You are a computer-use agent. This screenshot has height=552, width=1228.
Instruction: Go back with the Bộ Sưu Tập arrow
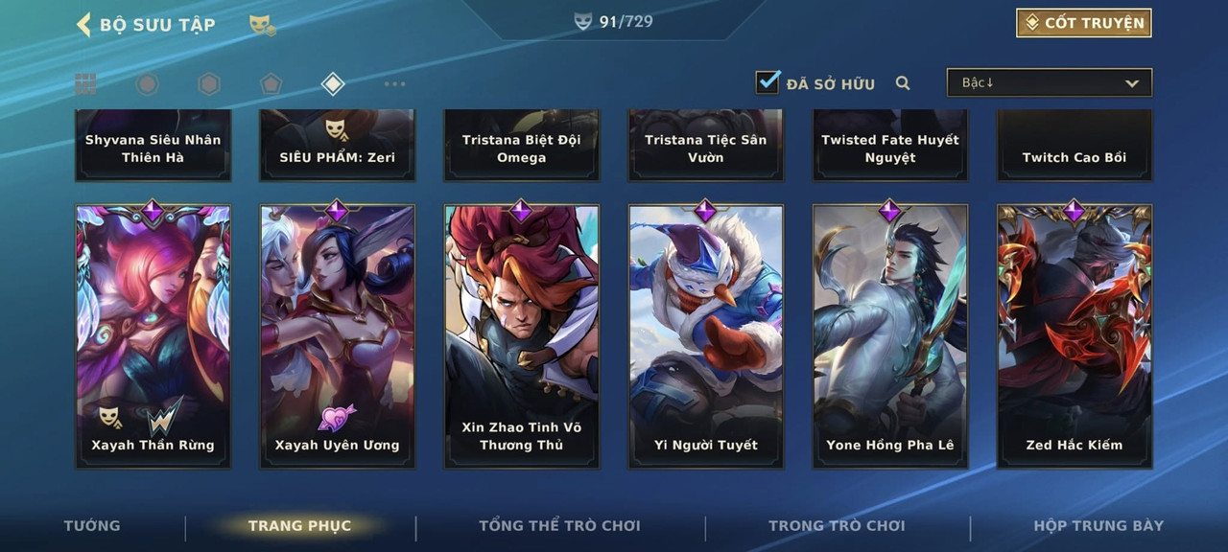tap(83, 24)
